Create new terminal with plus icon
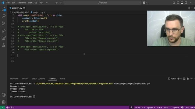 [x=178, y=79]
